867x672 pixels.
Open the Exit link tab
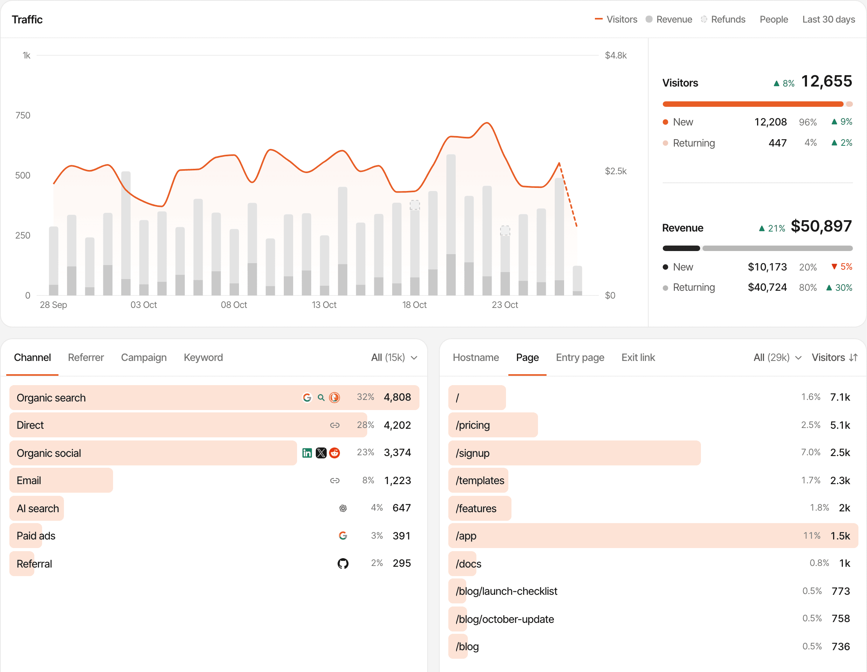(638, 357)
